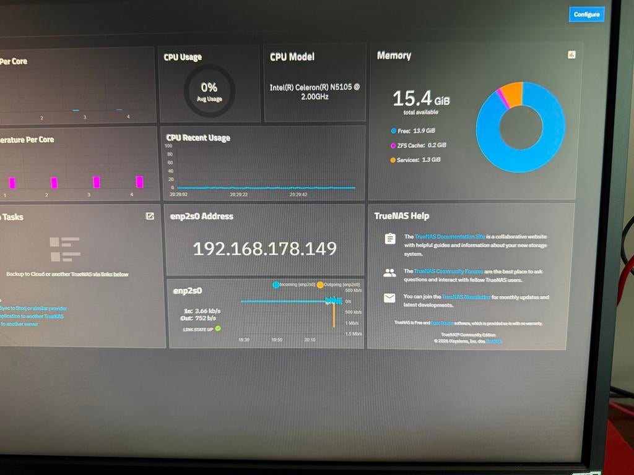This screenshot has height=475, width=634.
Task: Click the 'CPU Model' card heading
Action: [292, 57]
